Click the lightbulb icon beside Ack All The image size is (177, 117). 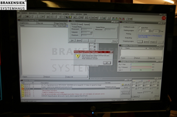pos(123,84)
